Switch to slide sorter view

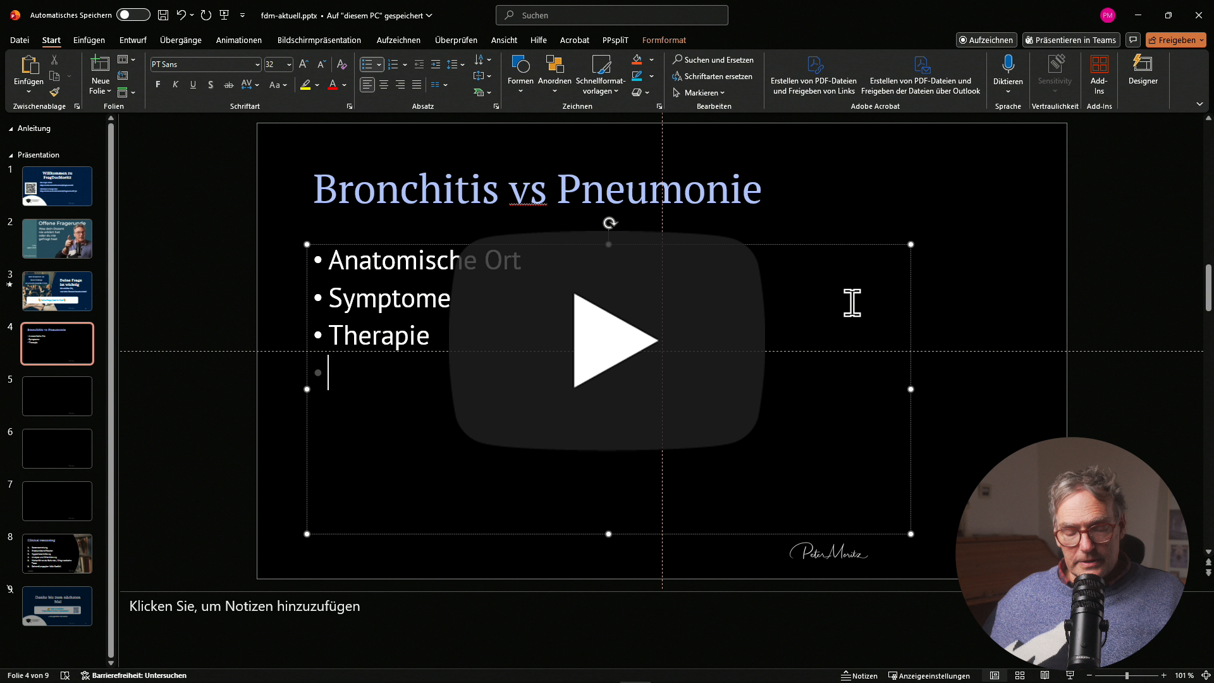click(1020, 675)
